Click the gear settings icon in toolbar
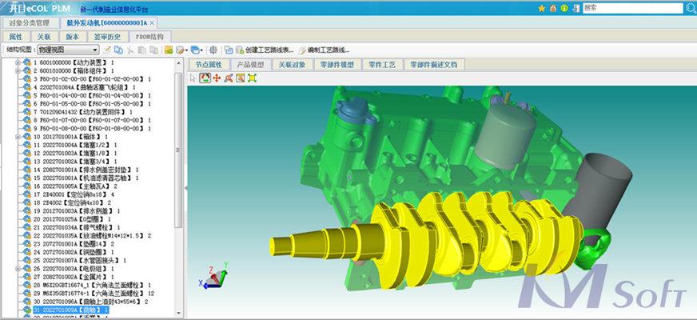 click(213, 50)
